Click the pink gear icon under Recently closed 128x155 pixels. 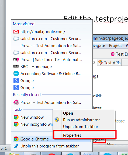pos(16,102)
